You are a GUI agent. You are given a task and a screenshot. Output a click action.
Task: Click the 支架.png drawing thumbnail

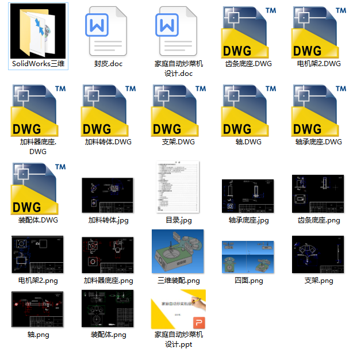pos(318,255)
